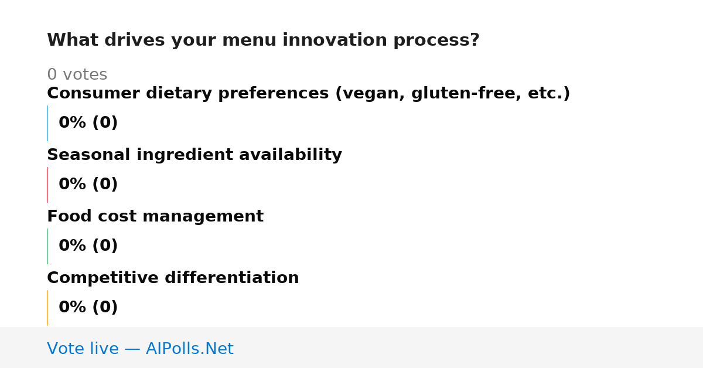The width and height of the screenshot is (703, 368).
Task: Click the green bar under Food cost management
Action: point(47,246)
